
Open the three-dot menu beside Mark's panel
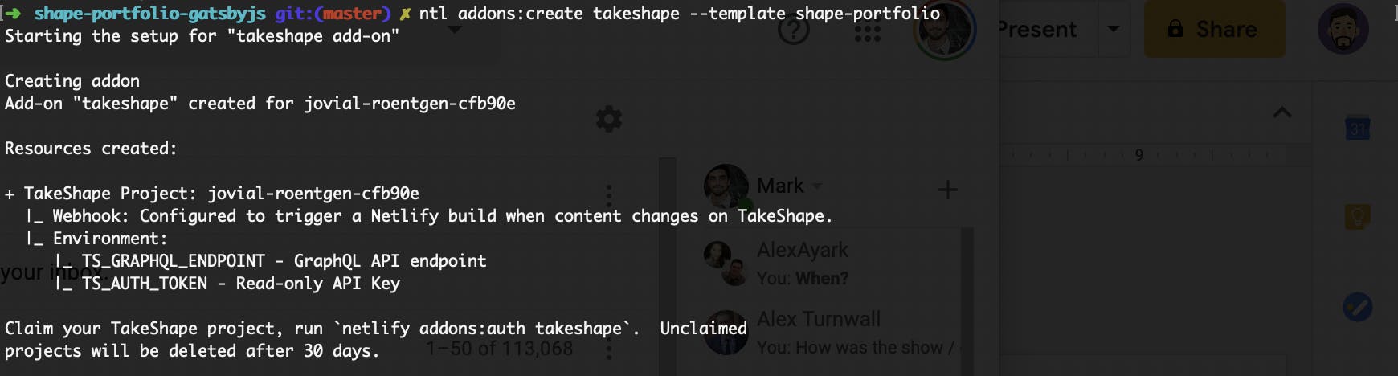point(609,194)
